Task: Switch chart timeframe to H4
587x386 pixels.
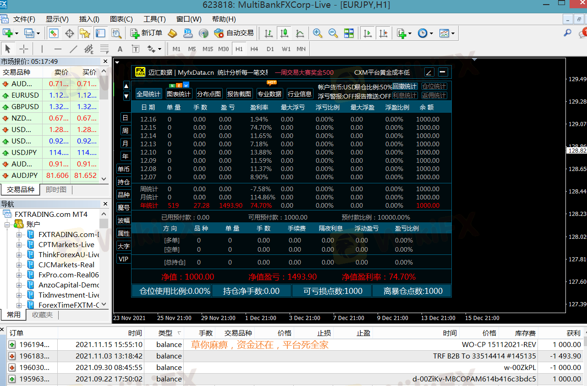Action: coord(254,49)
